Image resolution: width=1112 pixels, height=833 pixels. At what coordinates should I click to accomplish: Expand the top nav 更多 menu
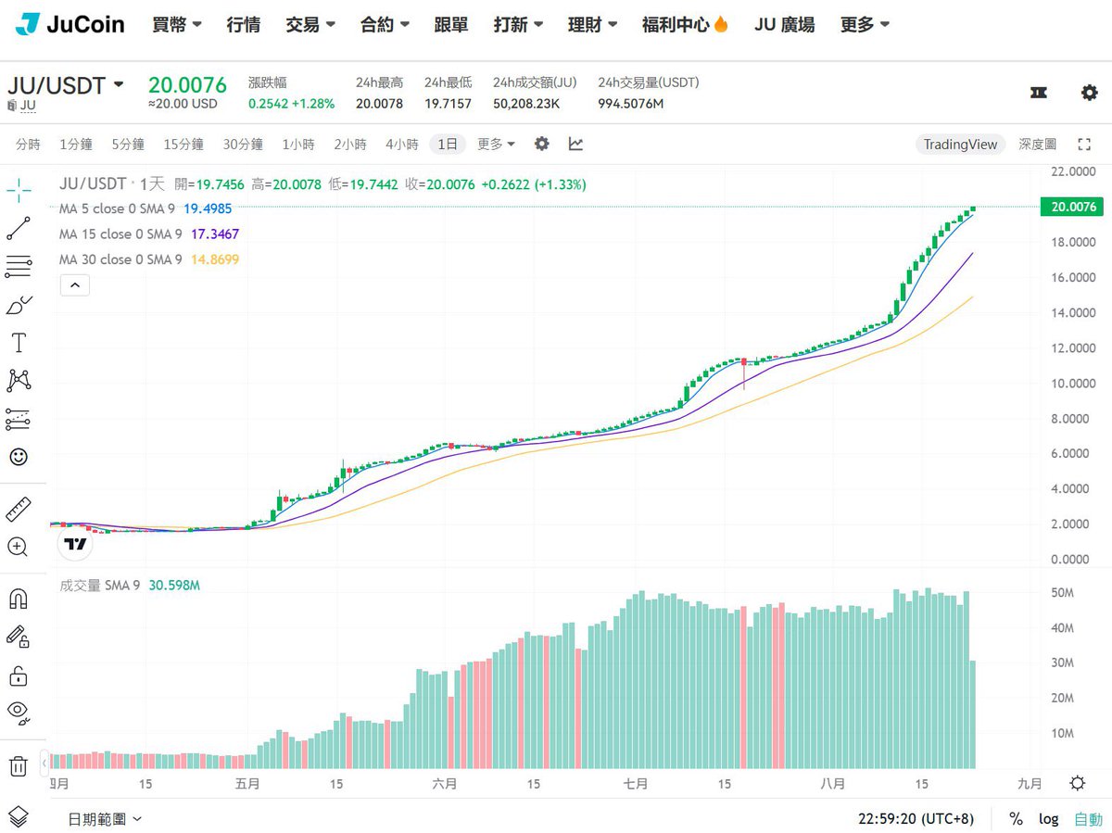click(x=866, y=25)
